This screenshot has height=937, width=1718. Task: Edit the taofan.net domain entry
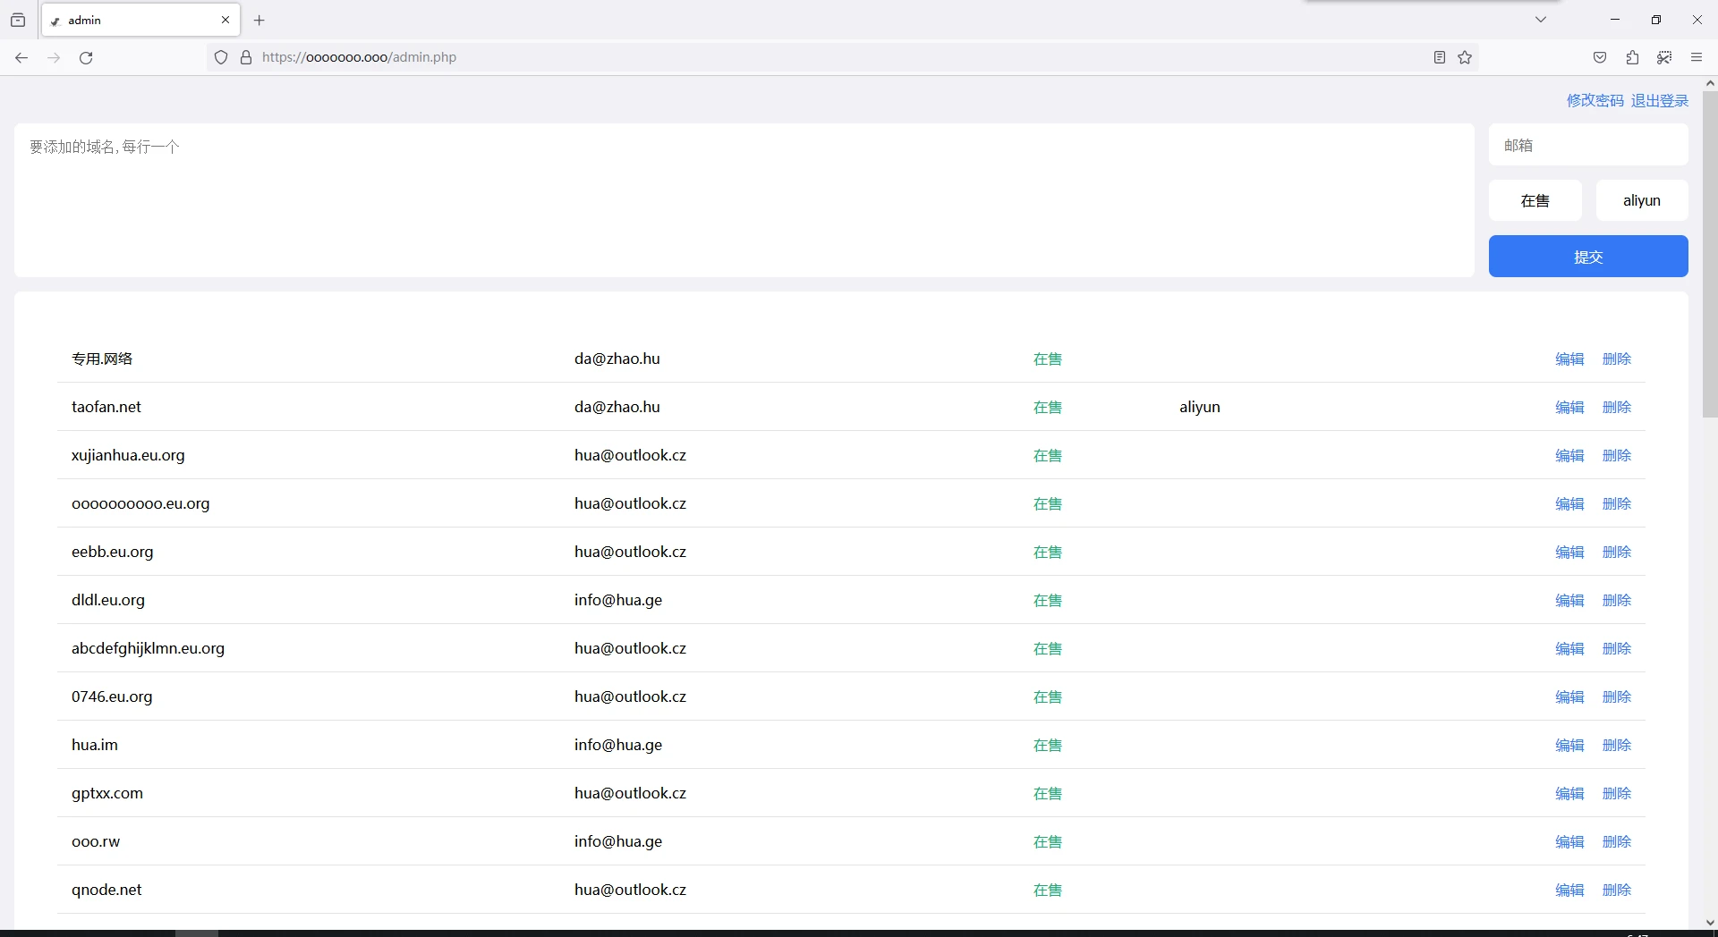coord(1569,408)
